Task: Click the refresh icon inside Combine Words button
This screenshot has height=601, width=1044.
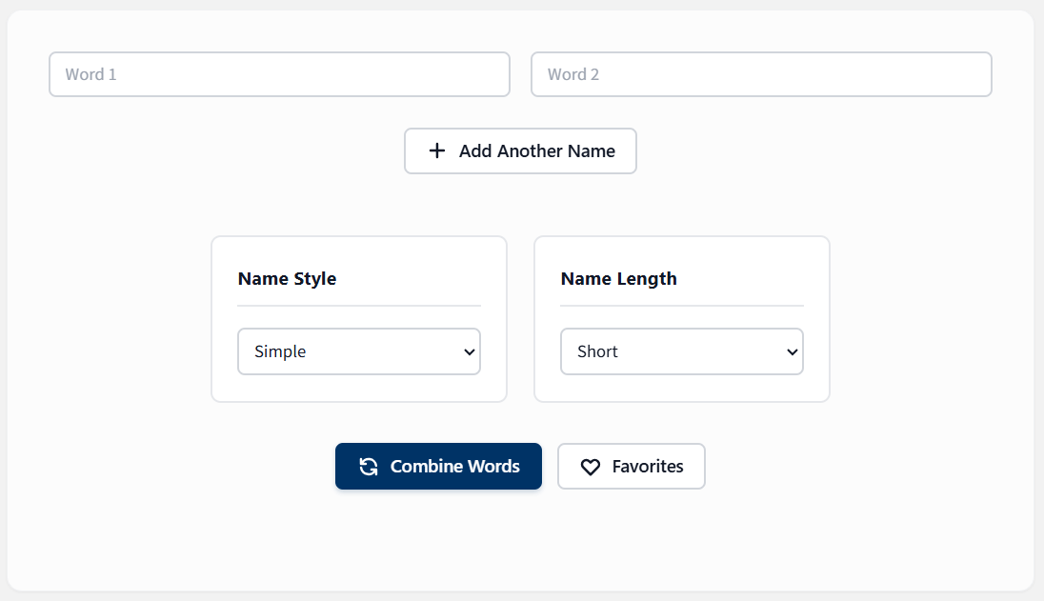Action: point(369,466)
